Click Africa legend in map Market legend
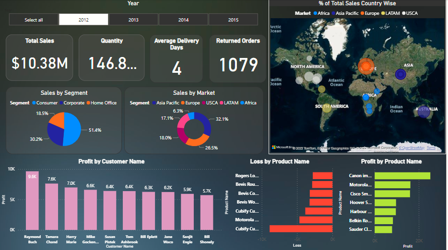 pos(321,13)
